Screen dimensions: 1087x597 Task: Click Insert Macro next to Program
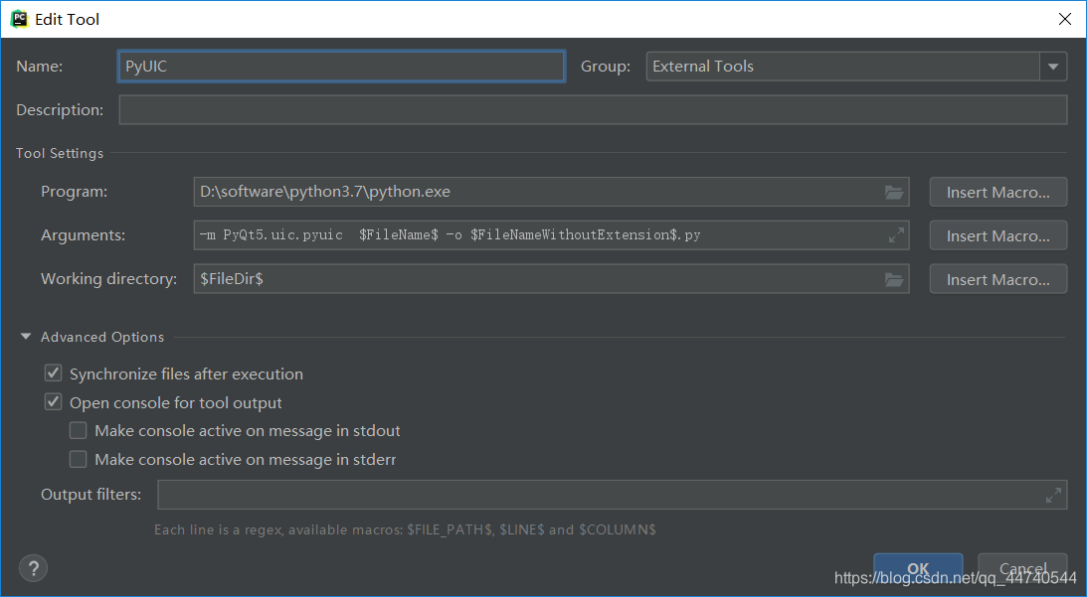tap(997, 192)
